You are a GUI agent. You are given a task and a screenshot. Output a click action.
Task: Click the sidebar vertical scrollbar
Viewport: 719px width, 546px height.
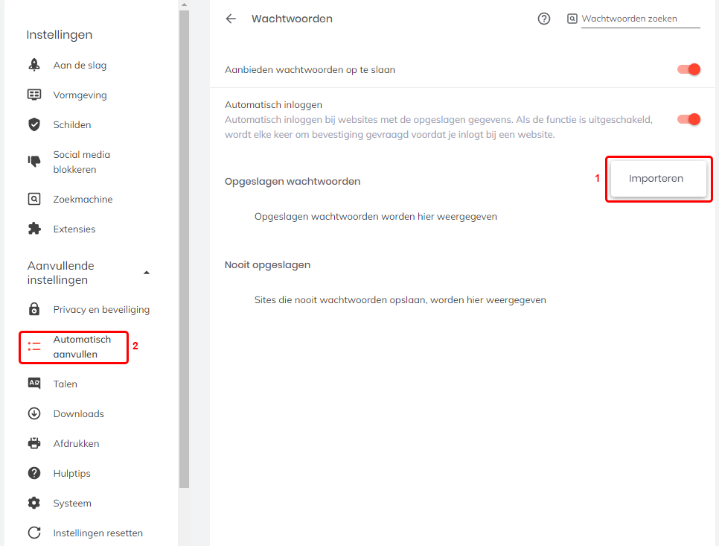[184, 246]
